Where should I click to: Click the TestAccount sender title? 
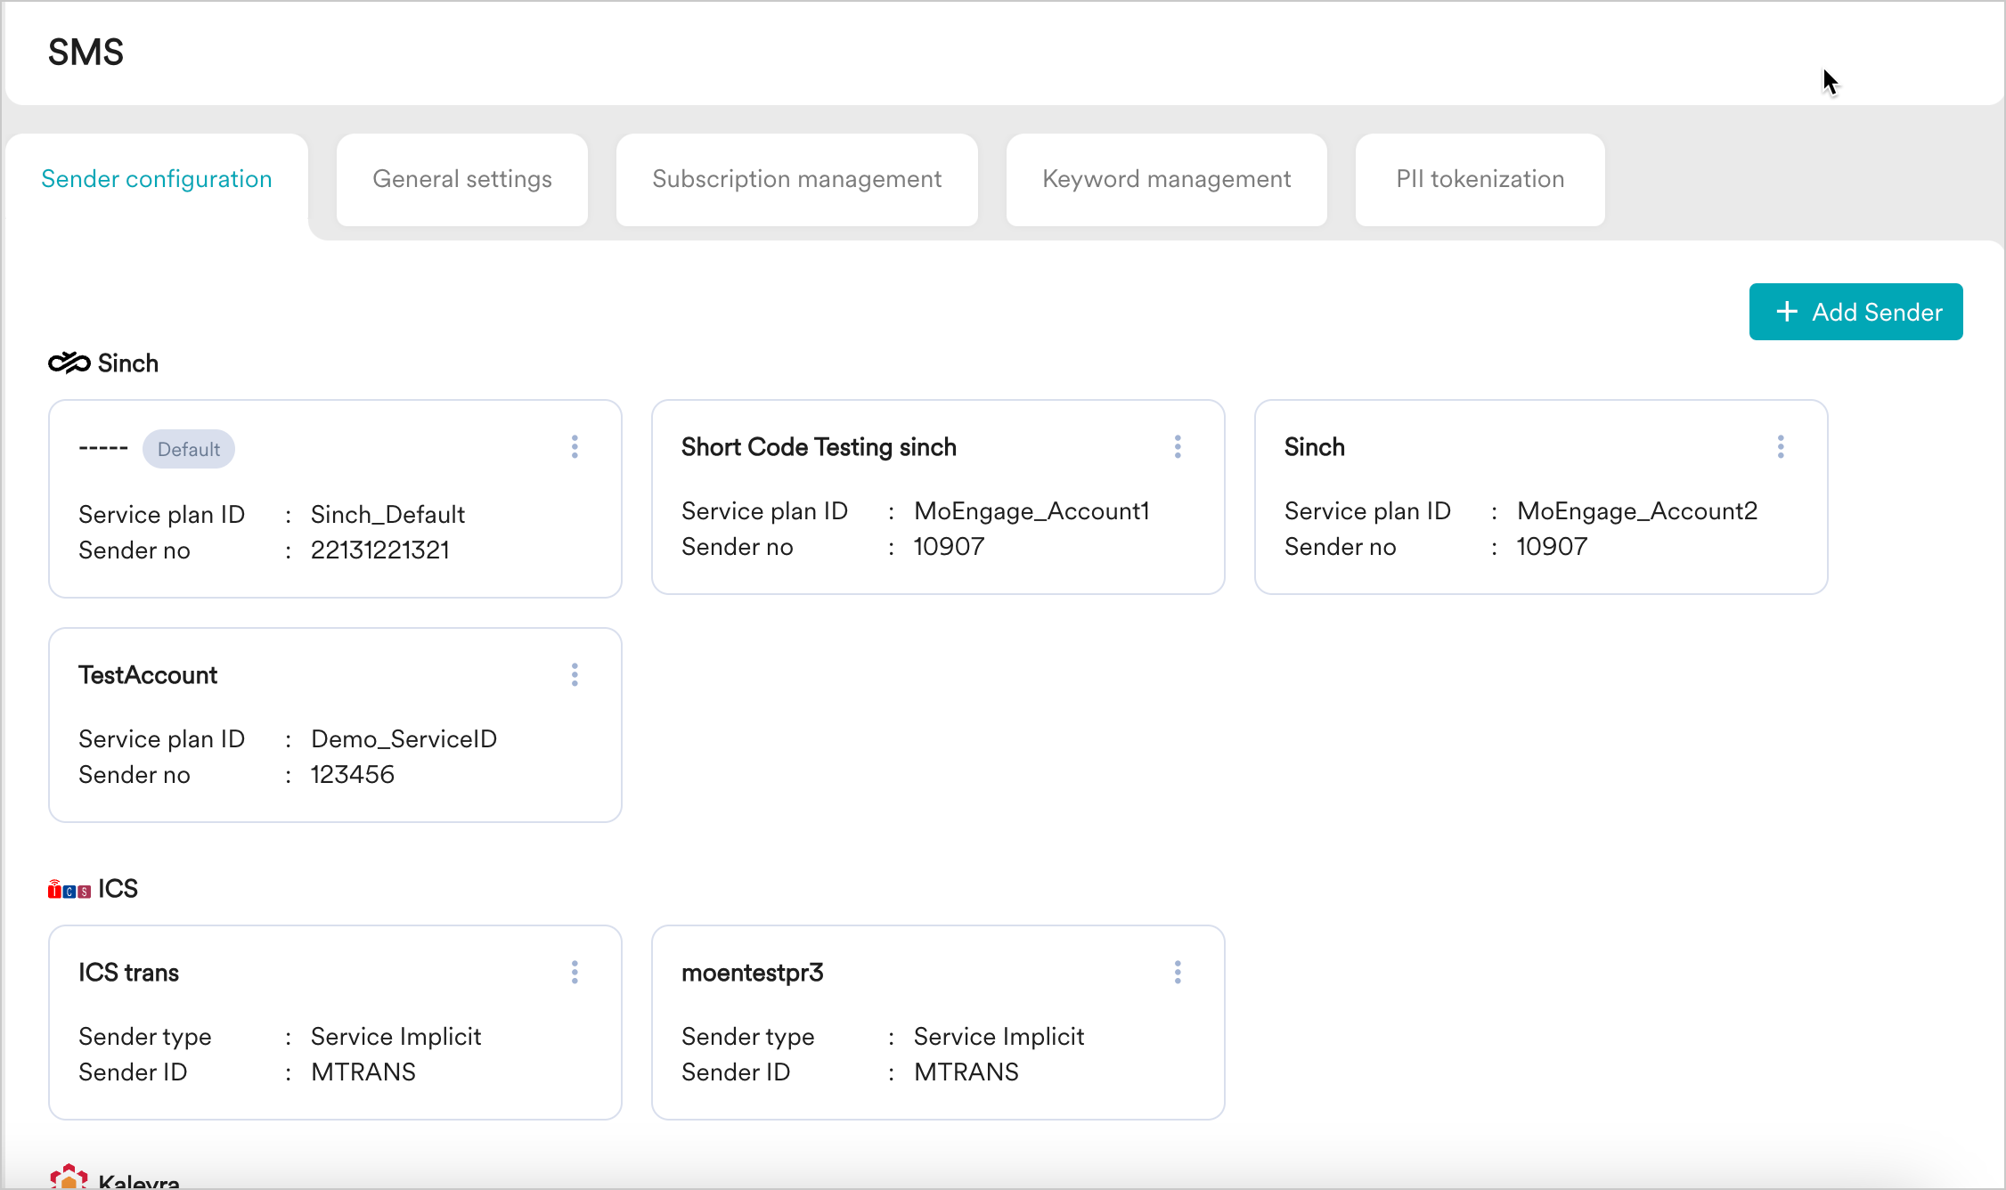(148, 675)
